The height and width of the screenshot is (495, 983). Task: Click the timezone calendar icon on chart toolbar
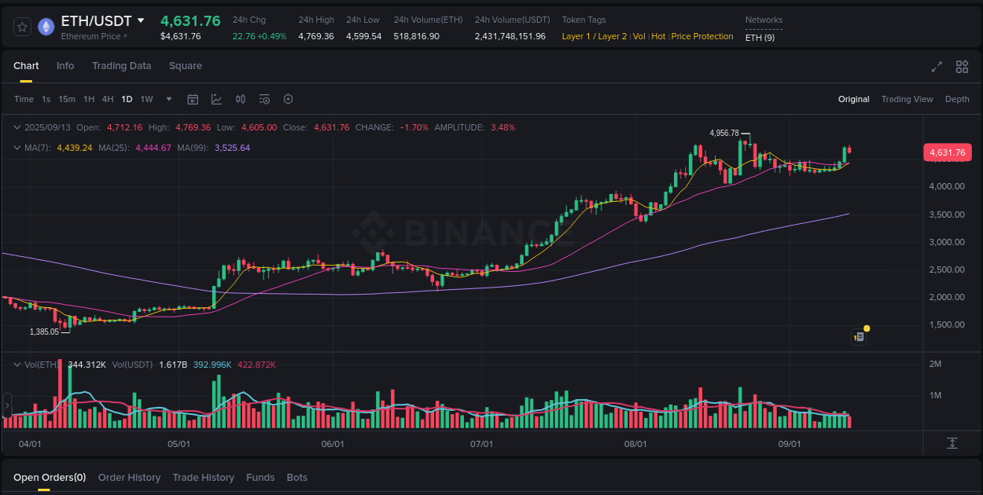click(193, 99)
